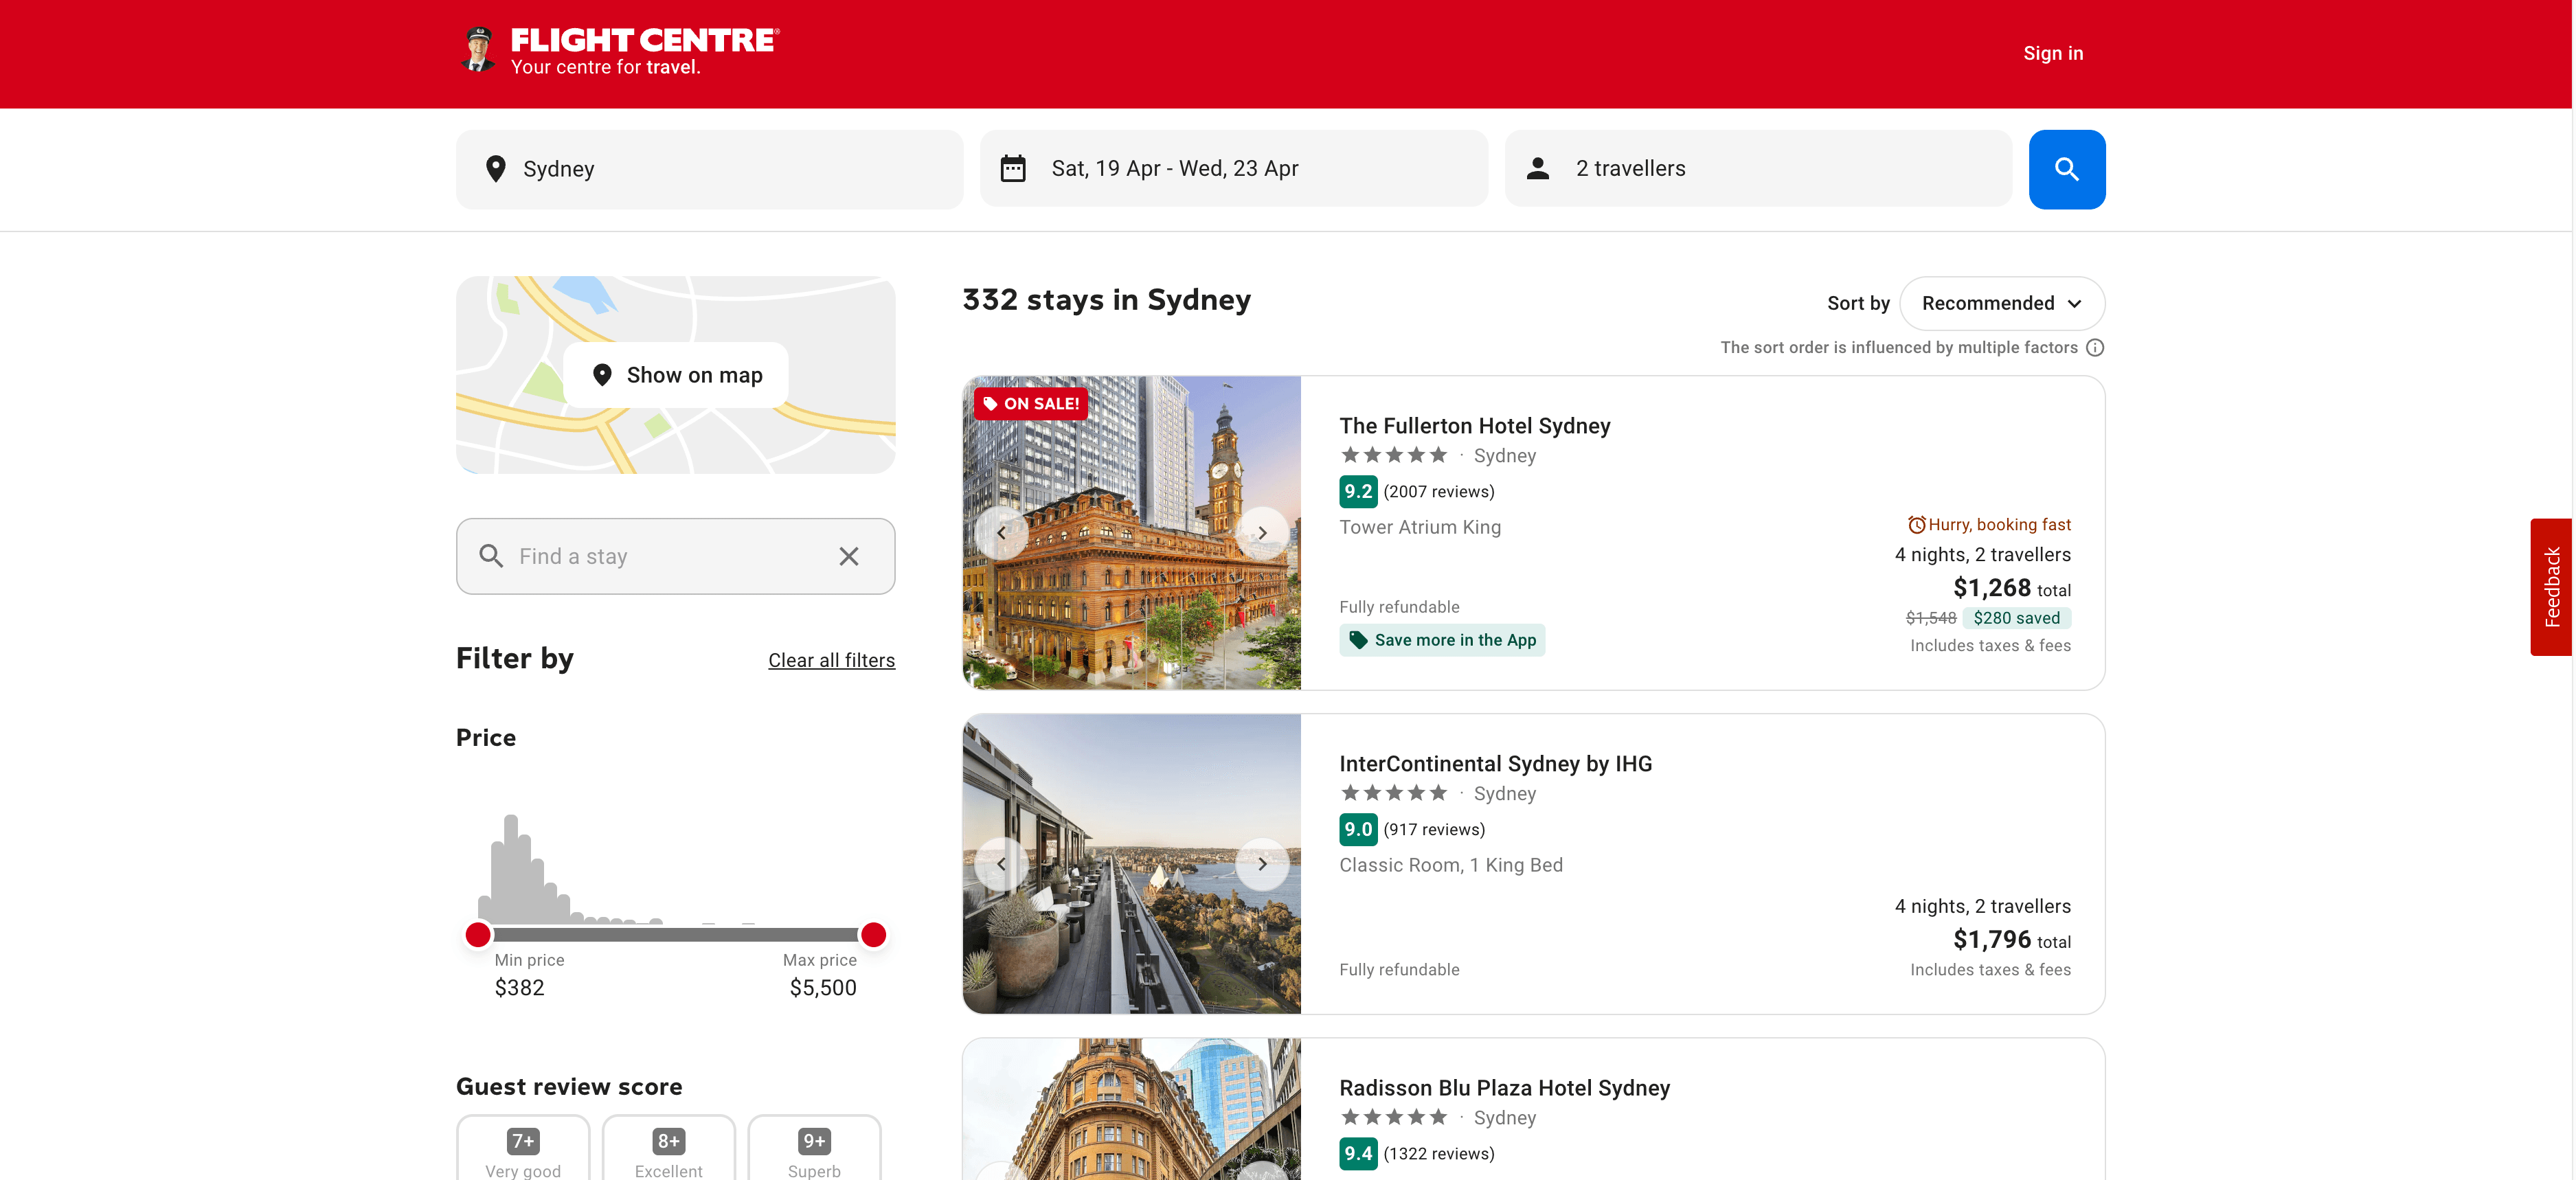Click the calendar icon in date field
This screenshot has width=2576, height=1180.
1013,169
